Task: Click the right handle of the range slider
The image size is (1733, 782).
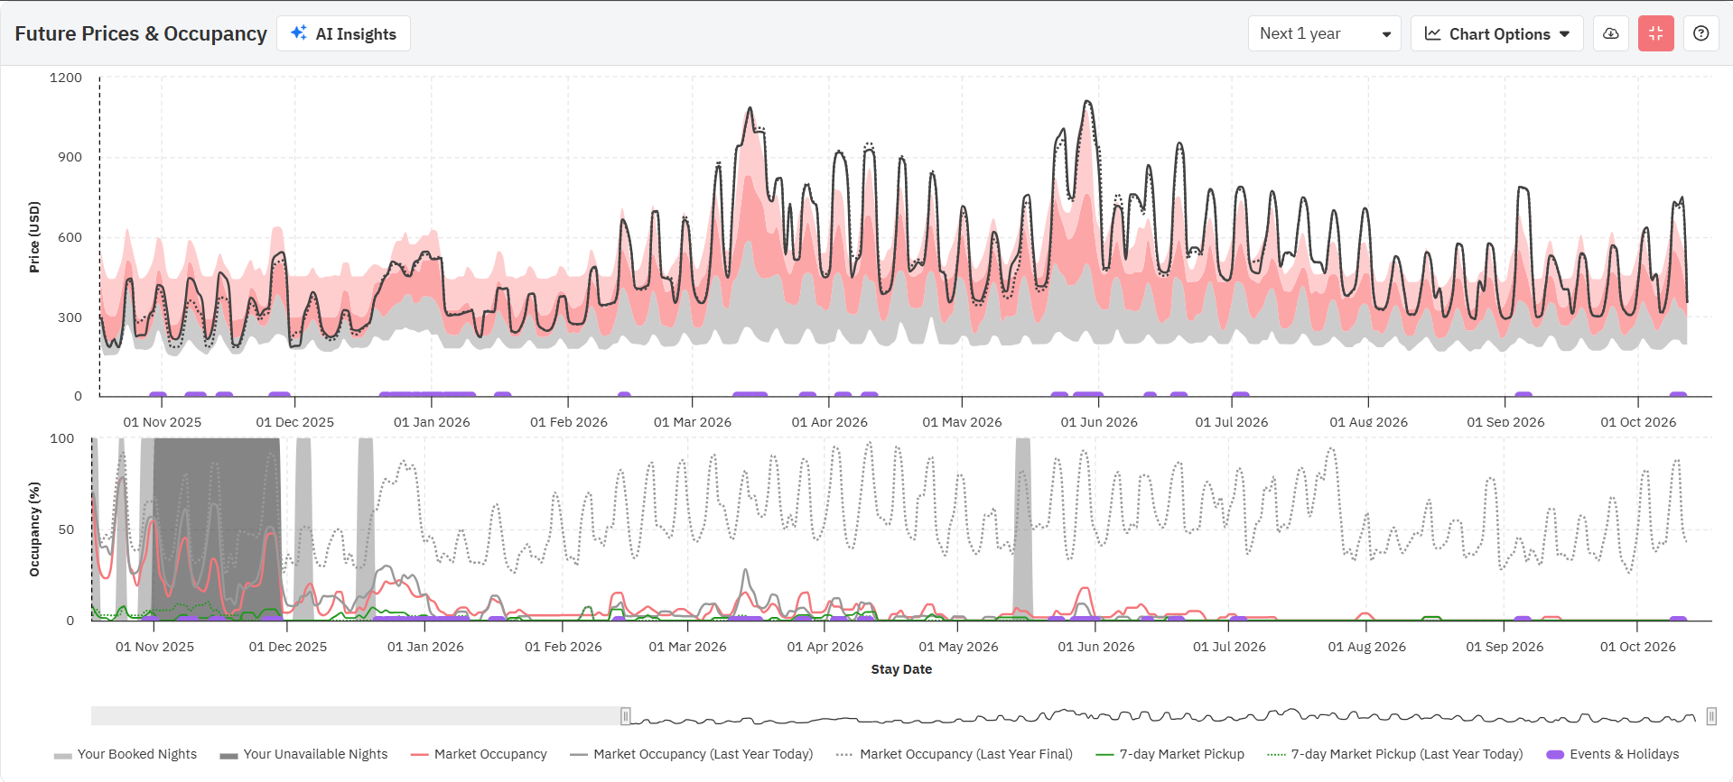Action: 1711,716
